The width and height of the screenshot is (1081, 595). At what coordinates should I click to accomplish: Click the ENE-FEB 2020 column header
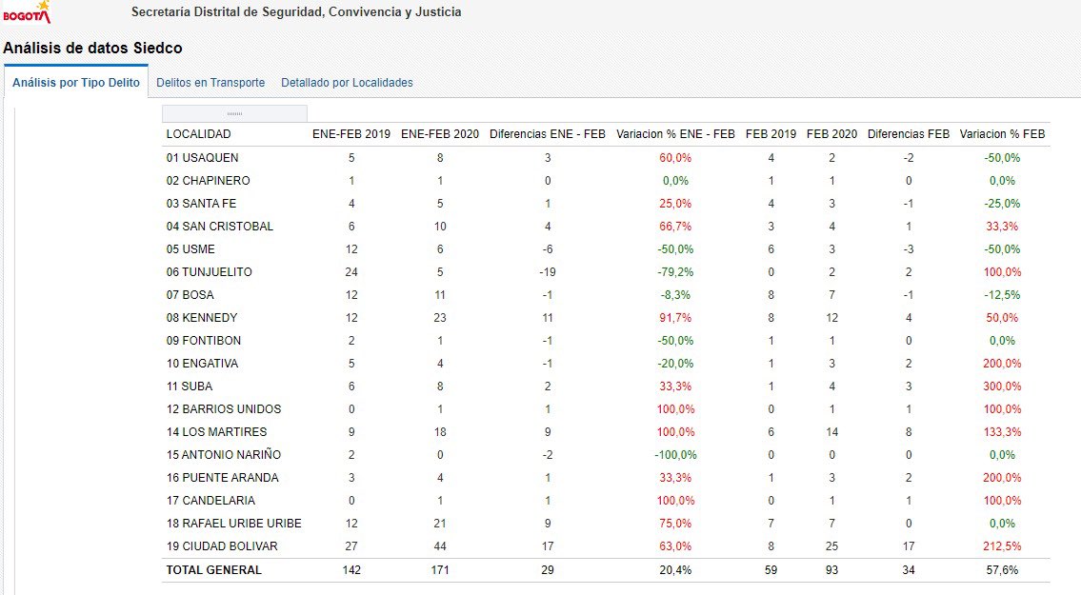pos(440,134)
